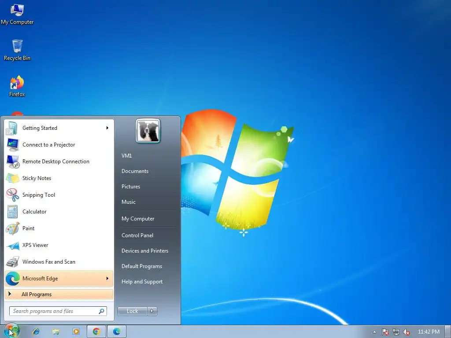Open Music from Start menu
The width and height of the screenshot is (451, 338).
128,202
